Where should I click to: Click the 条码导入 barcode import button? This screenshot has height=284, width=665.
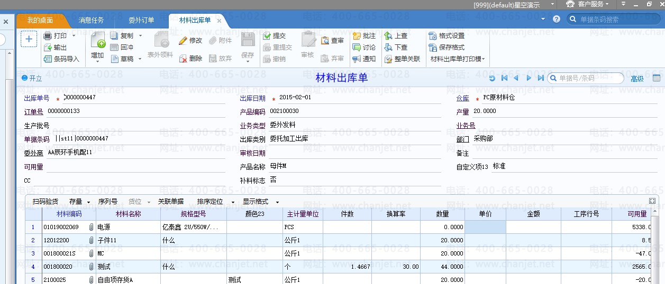(61, 59)
